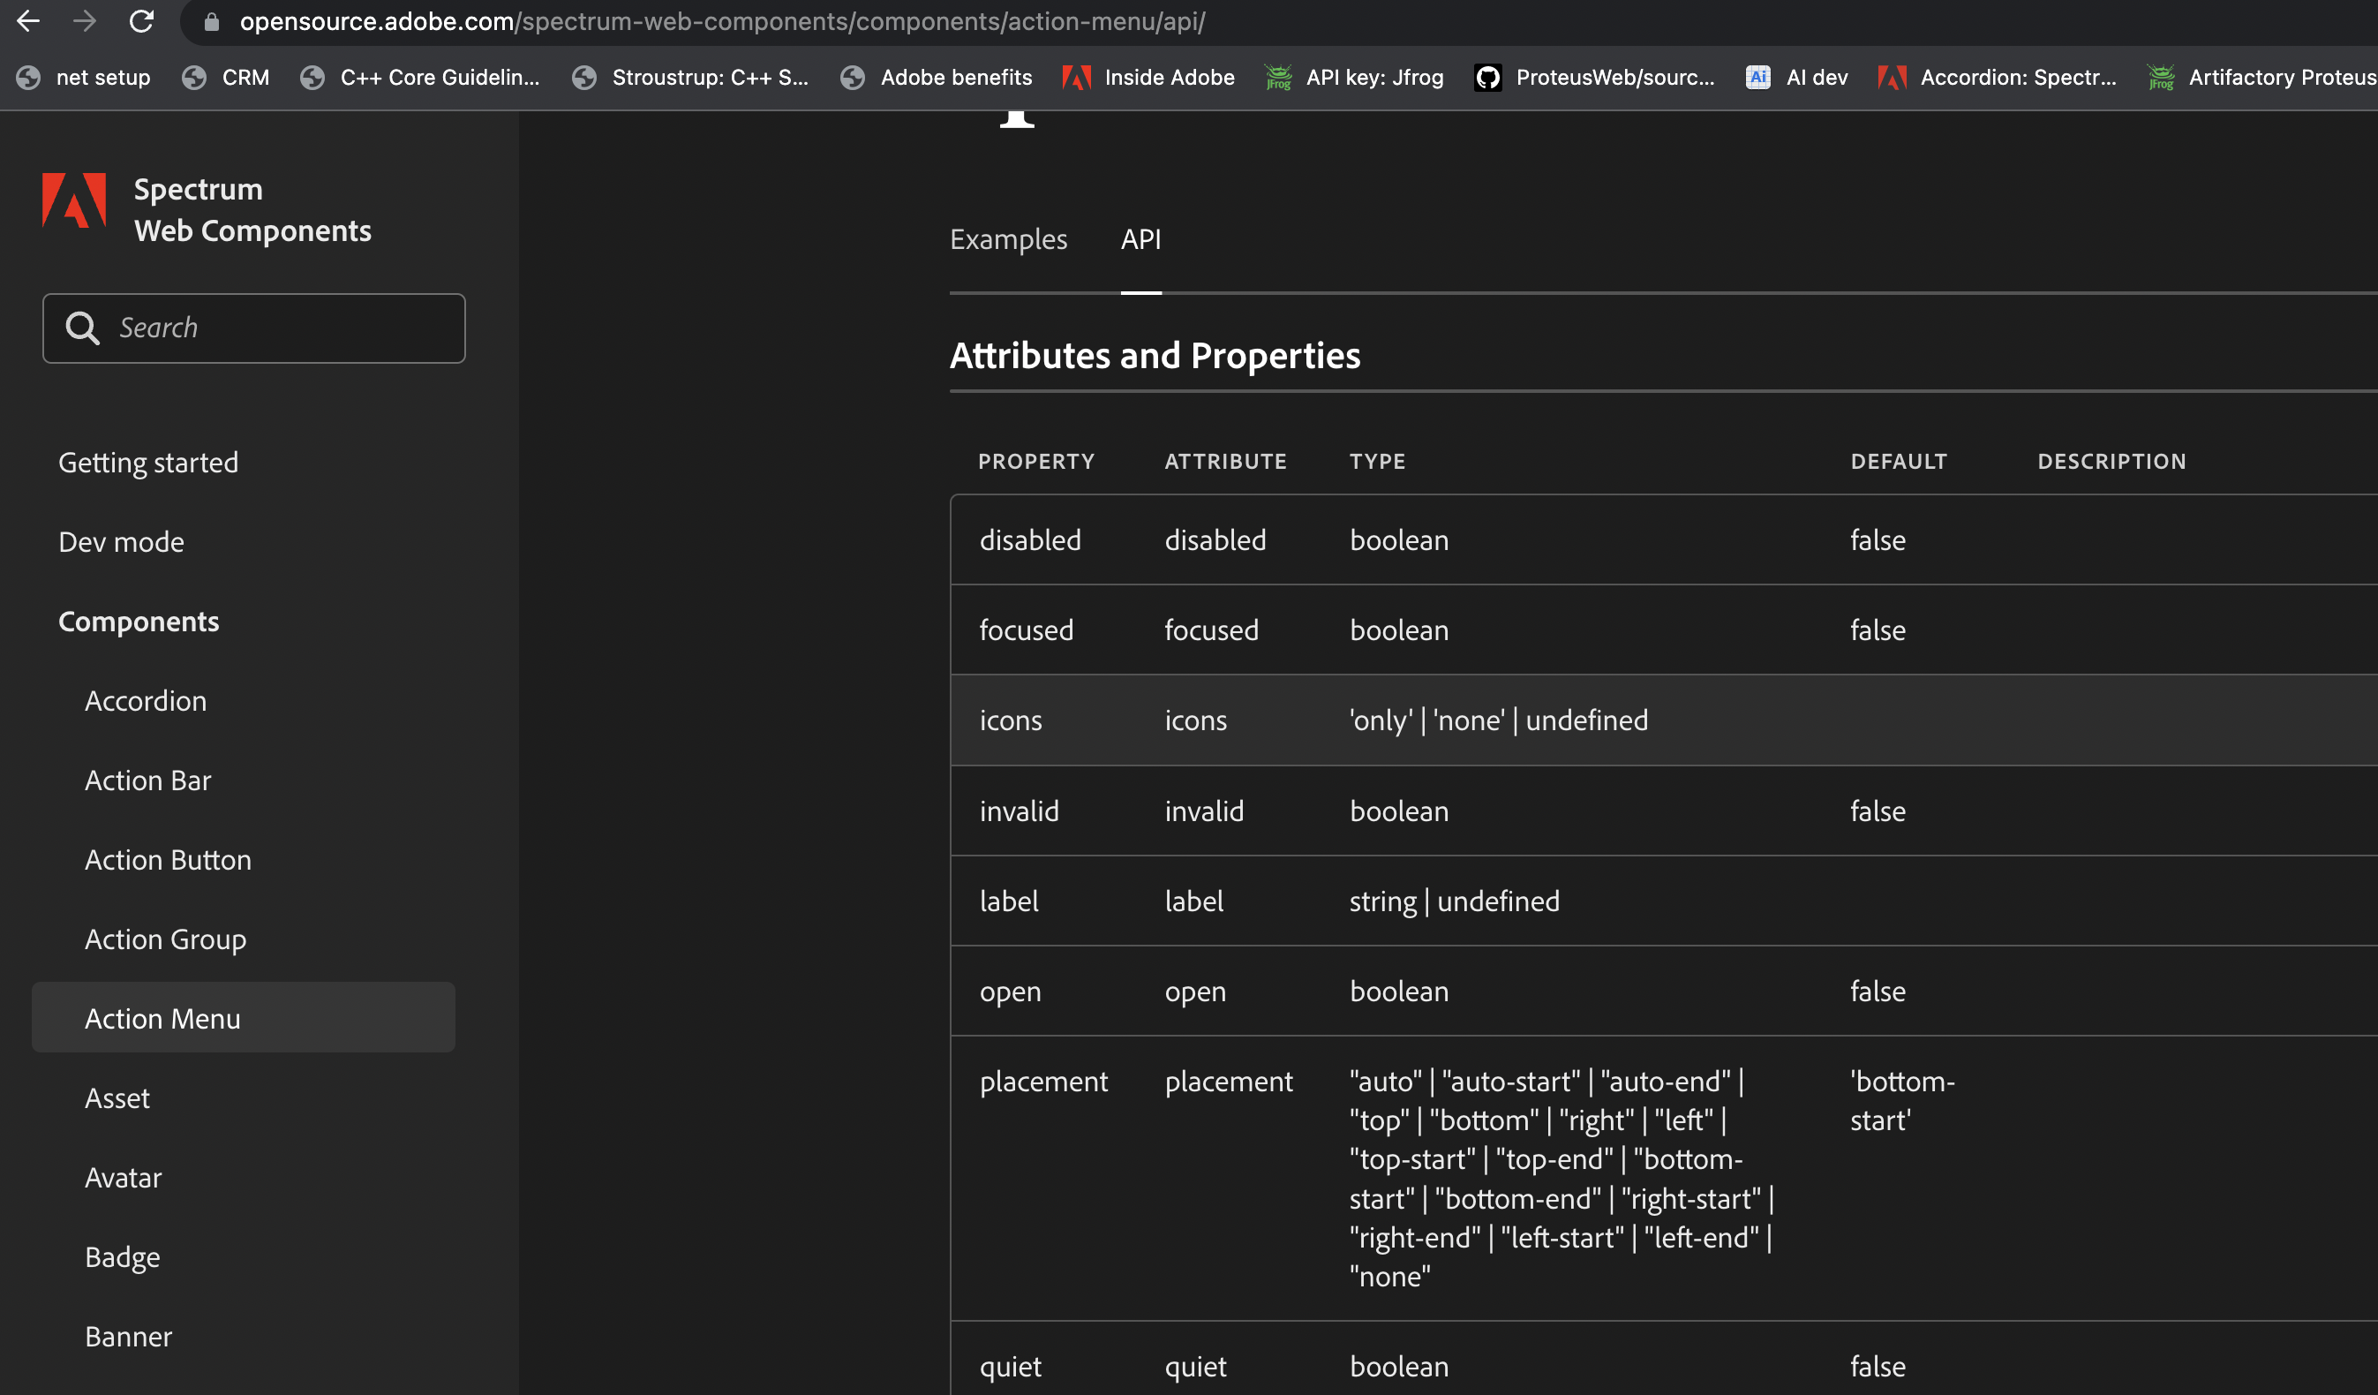Open Accordion in the sidebar
The image size is (2378, 1395).
coord(146,701)
